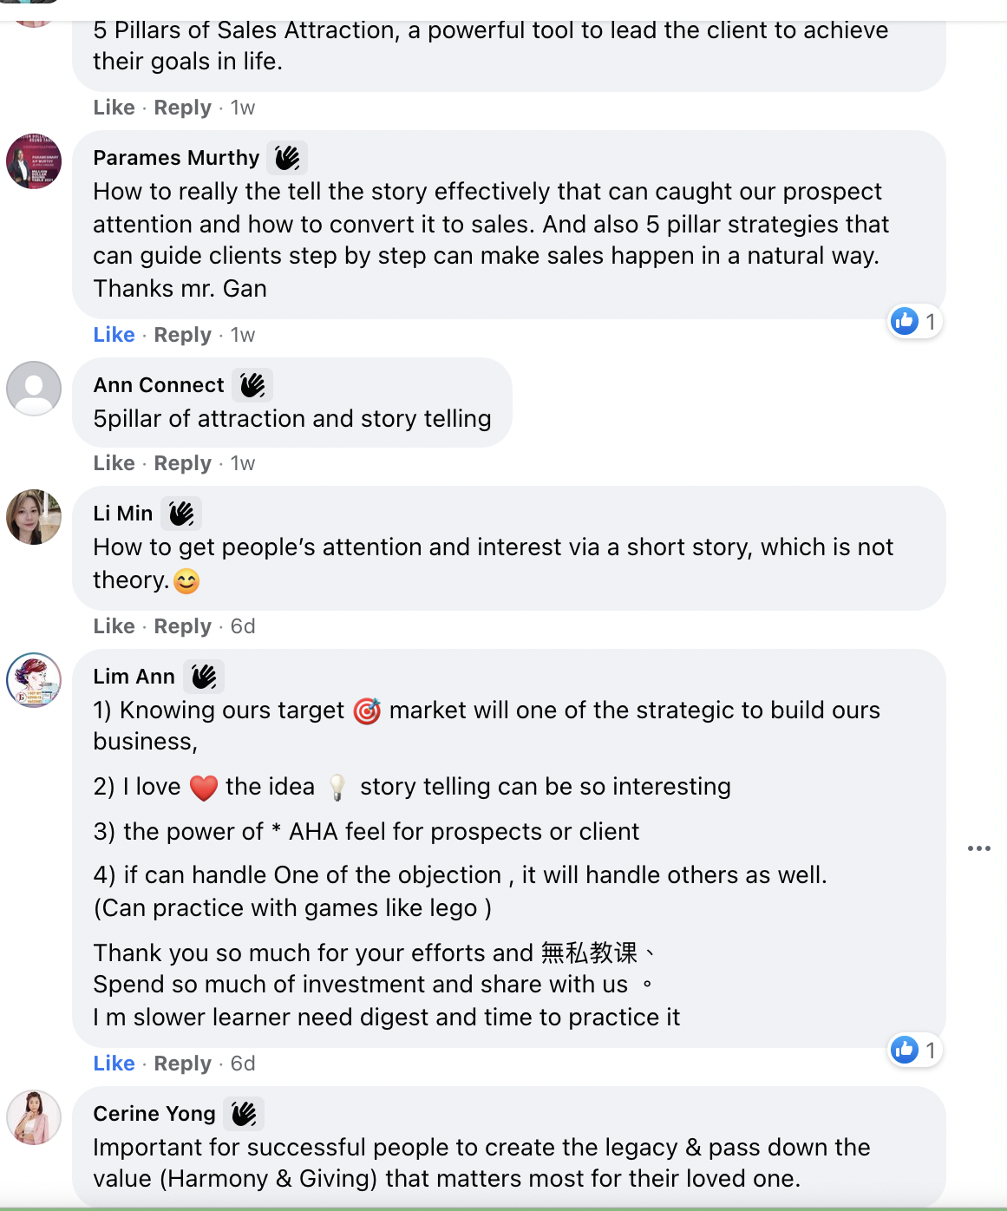The width and height of the screenshot is (1007, 1211).
Task: Click the wave badge next to Ann Connect
Action: click(252, 385)
